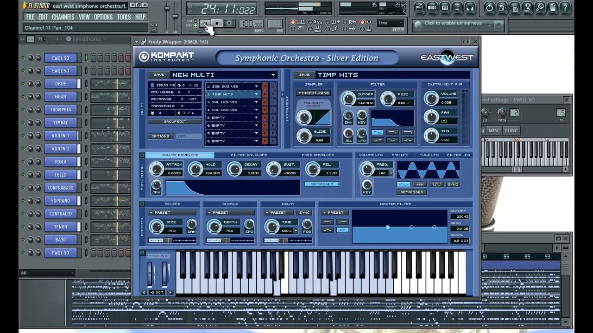593x333 pixels.
Task: Open the playlist window icon
Action: click(419, 7)
